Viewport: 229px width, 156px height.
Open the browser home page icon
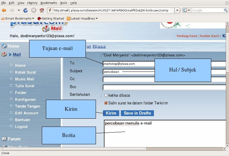[x=42, y=10]
